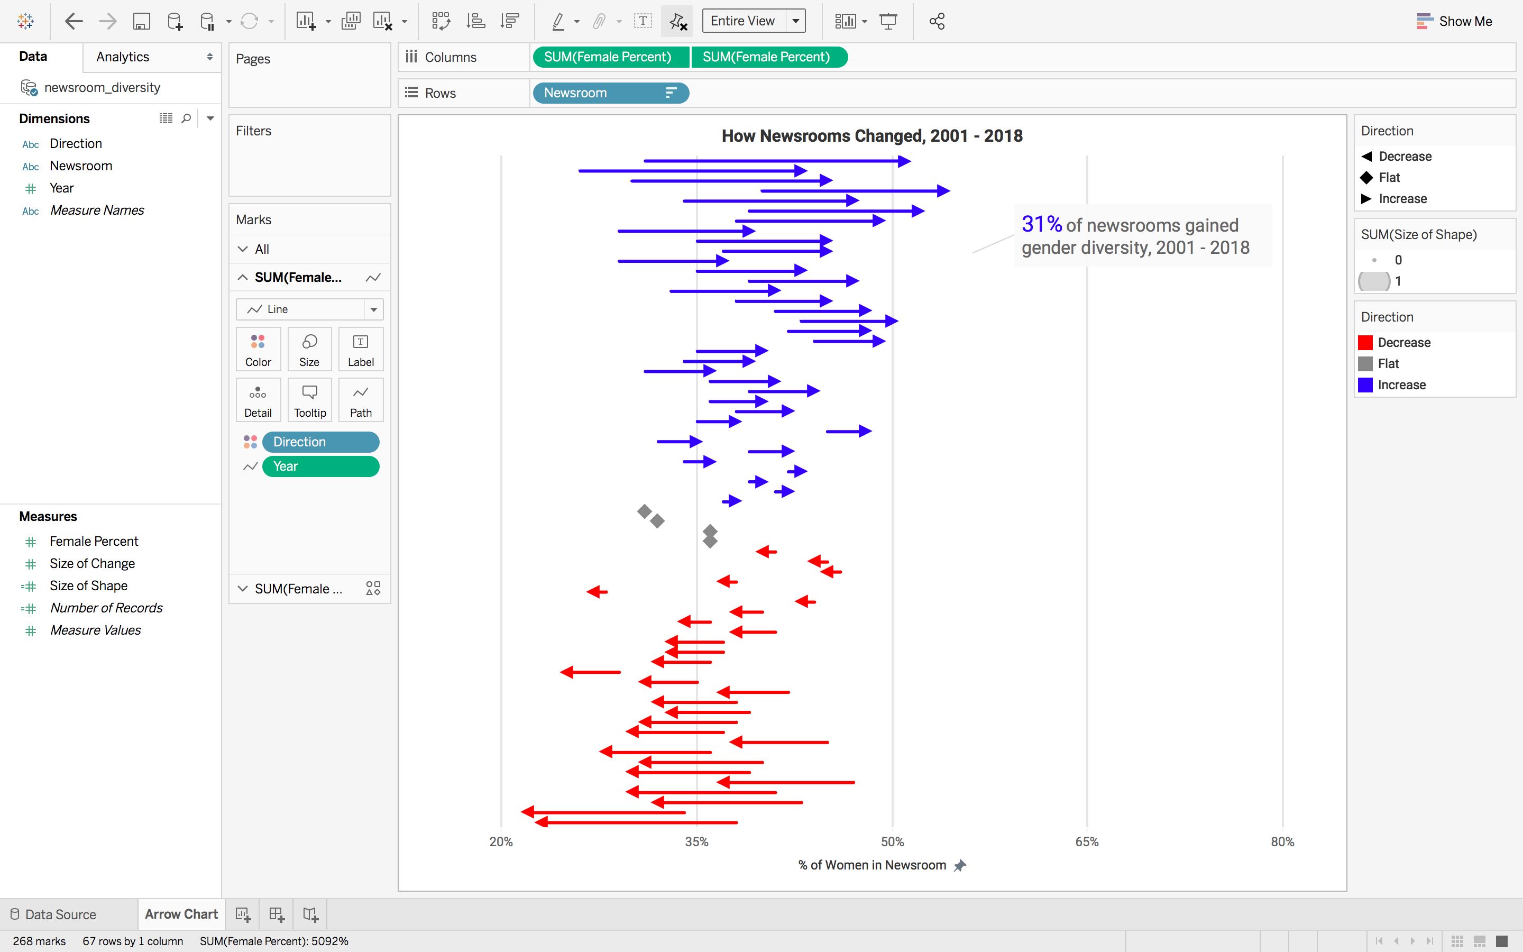The width and height of the screenshot is (1523, 952).
Task: Switch to the Analytics pane
Action: pos(122,57)
